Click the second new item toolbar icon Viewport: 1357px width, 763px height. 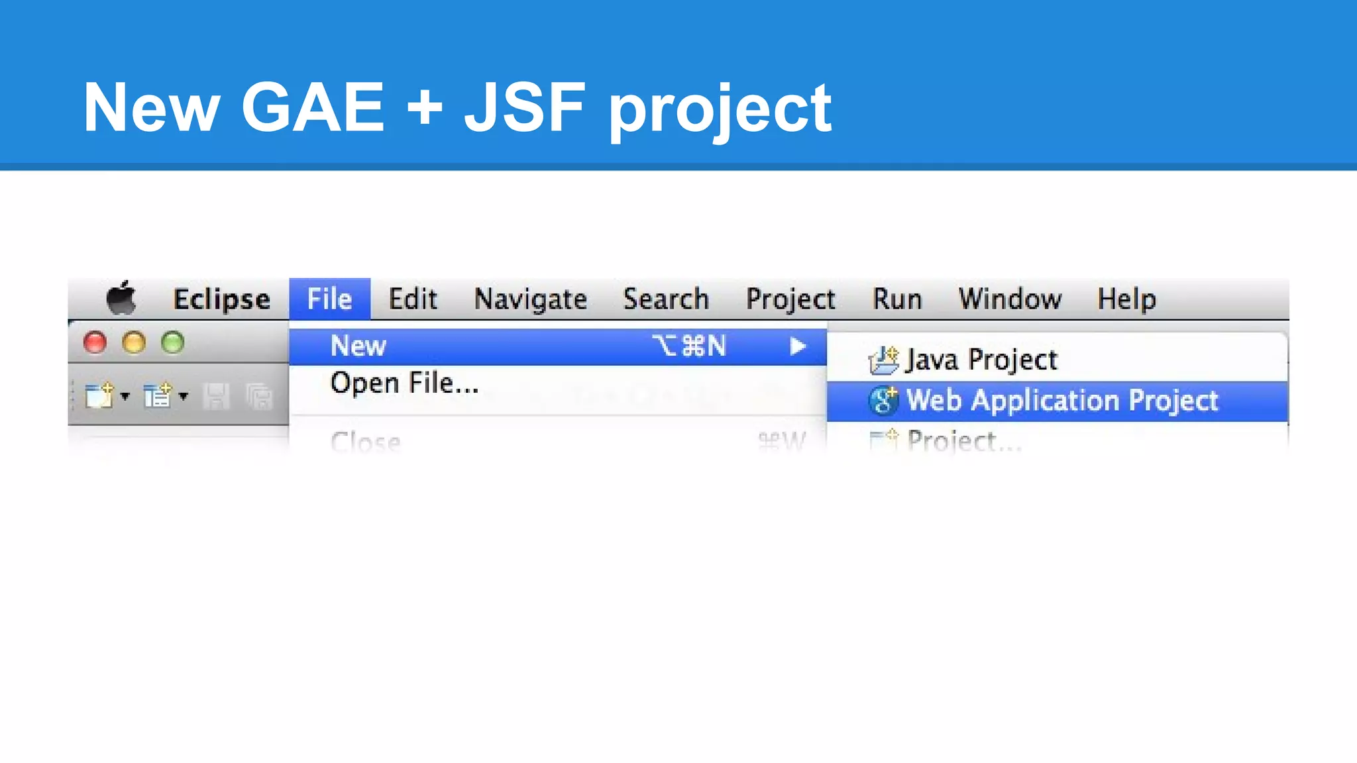coord(158,396)
